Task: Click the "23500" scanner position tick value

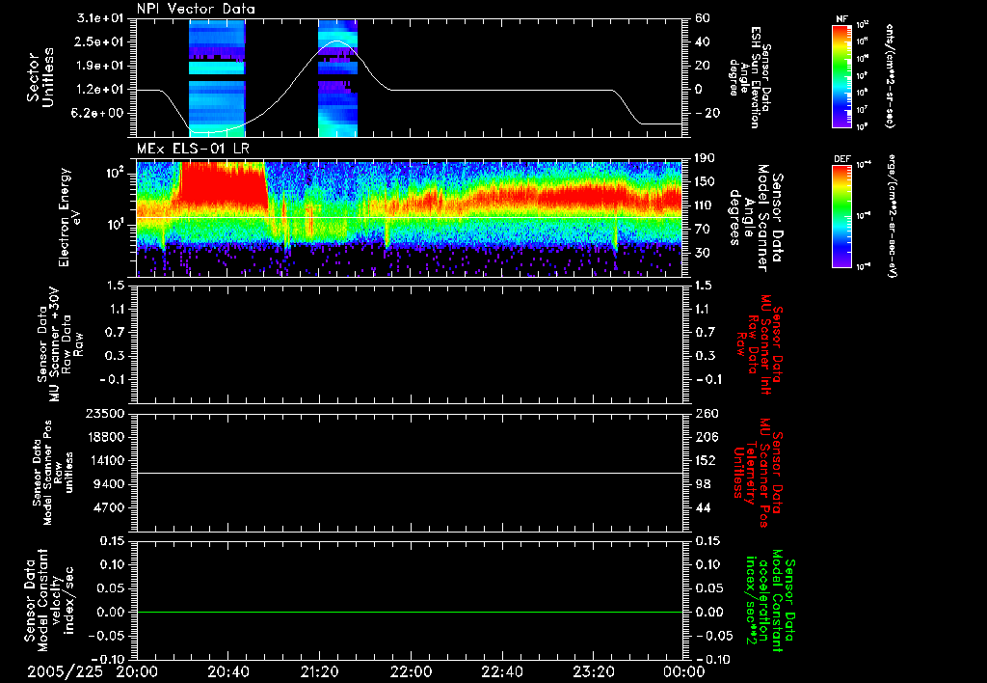Action: point(105,414)
